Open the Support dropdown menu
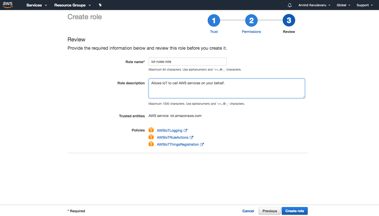379x216 pixels. click(x=365, y=5)
